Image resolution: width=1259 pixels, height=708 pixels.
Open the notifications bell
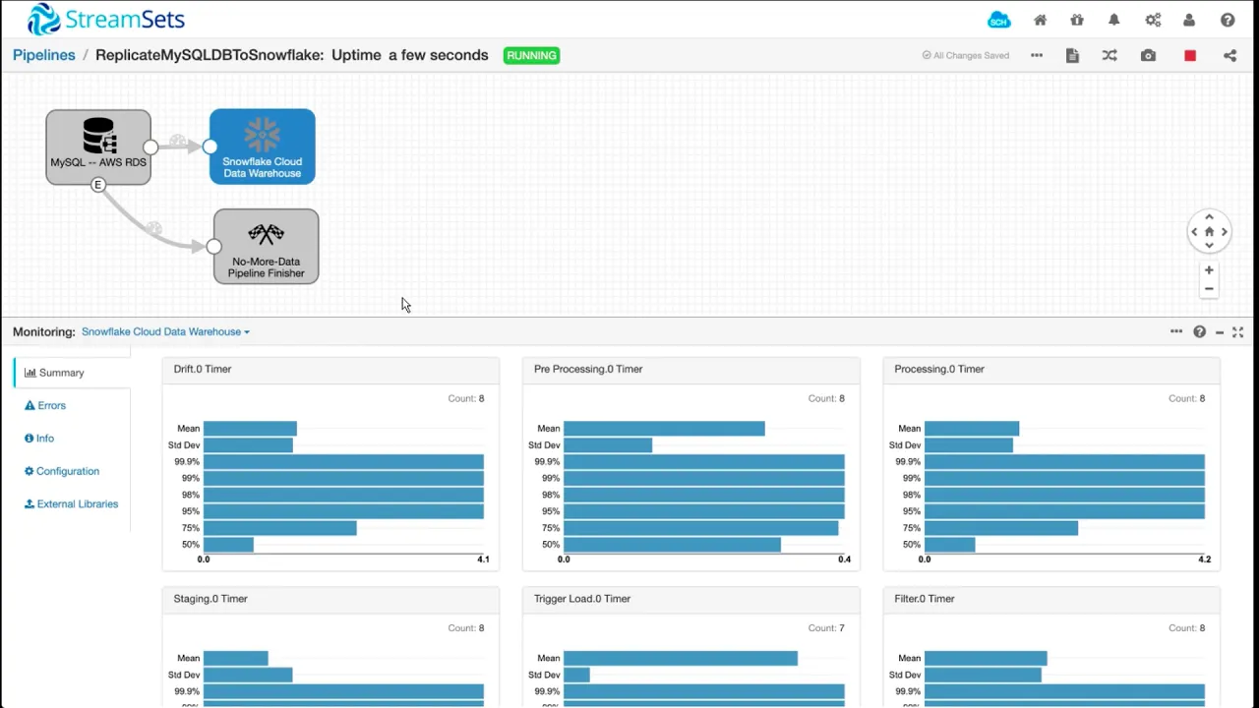pos(1114,20)
